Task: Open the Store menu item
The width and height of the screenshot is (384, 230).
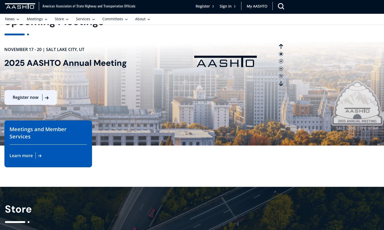Action: pos(62,19)
